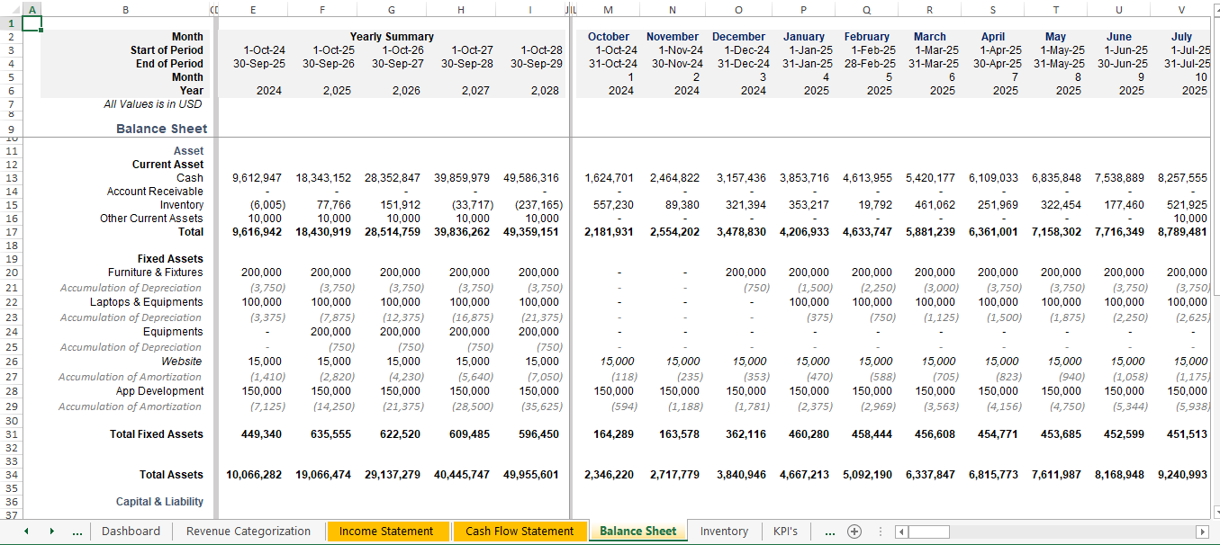Screen dimensions: 1220x545
Task: Select column M header
Action: (x=608, y=9)
